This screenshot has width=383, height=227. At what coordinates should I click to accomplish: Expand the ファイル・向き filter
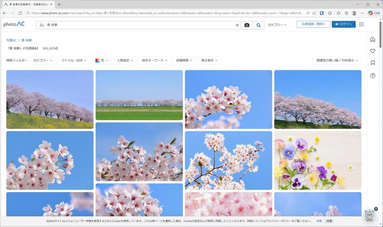pyautogui.click(x=74, y=61)
